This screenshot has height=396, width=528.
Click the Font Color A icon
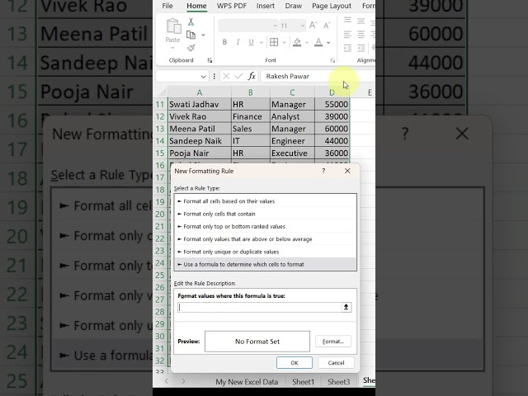tap(318, 42)
